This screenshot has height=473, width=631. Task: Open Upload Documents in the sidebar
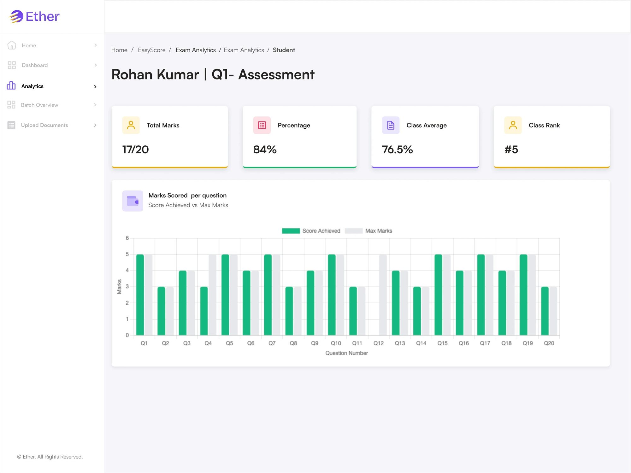tap(52, 125)
